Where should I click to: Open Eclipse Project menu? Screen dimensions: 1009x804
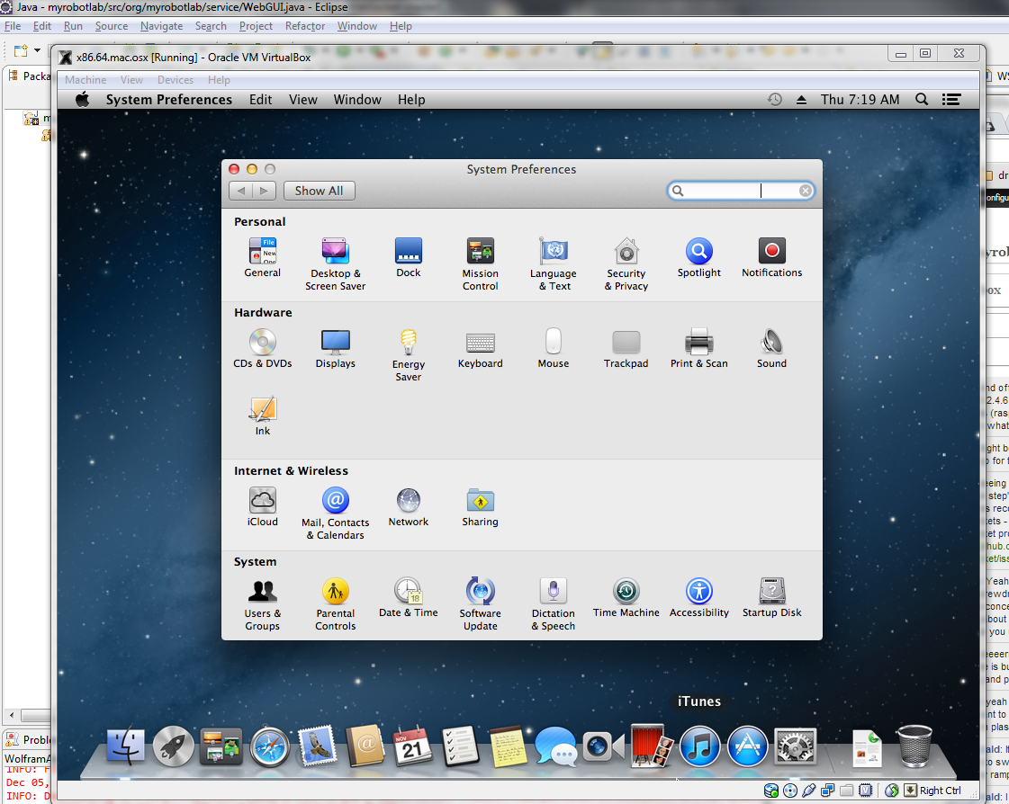[256, 26]
